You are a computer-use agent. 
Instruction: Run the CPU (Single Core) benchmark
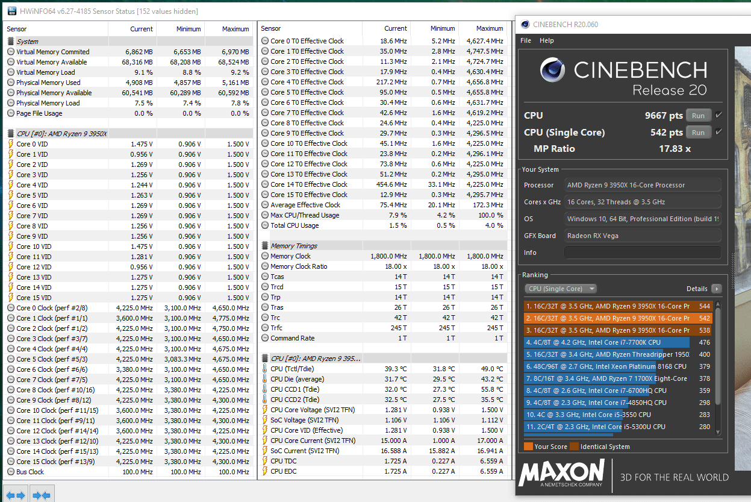[699, 132]
